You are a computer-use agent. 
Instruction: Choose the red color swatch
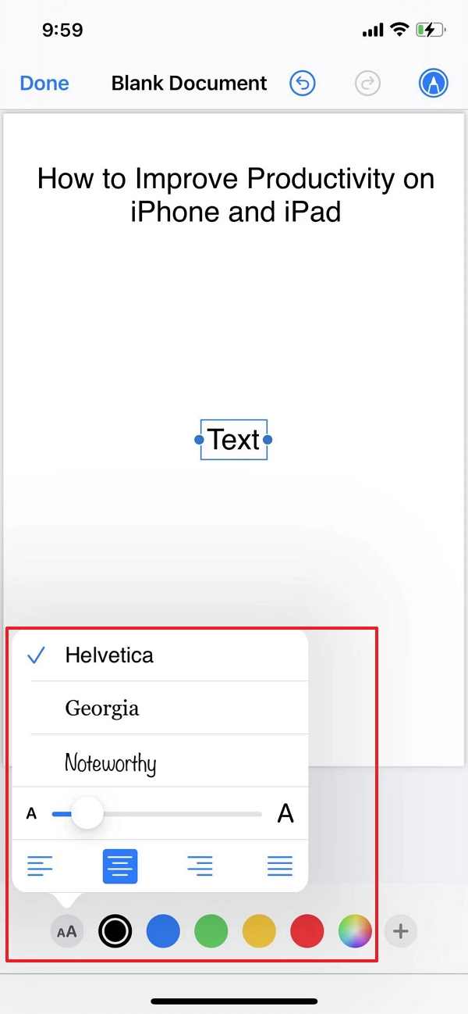307,930
